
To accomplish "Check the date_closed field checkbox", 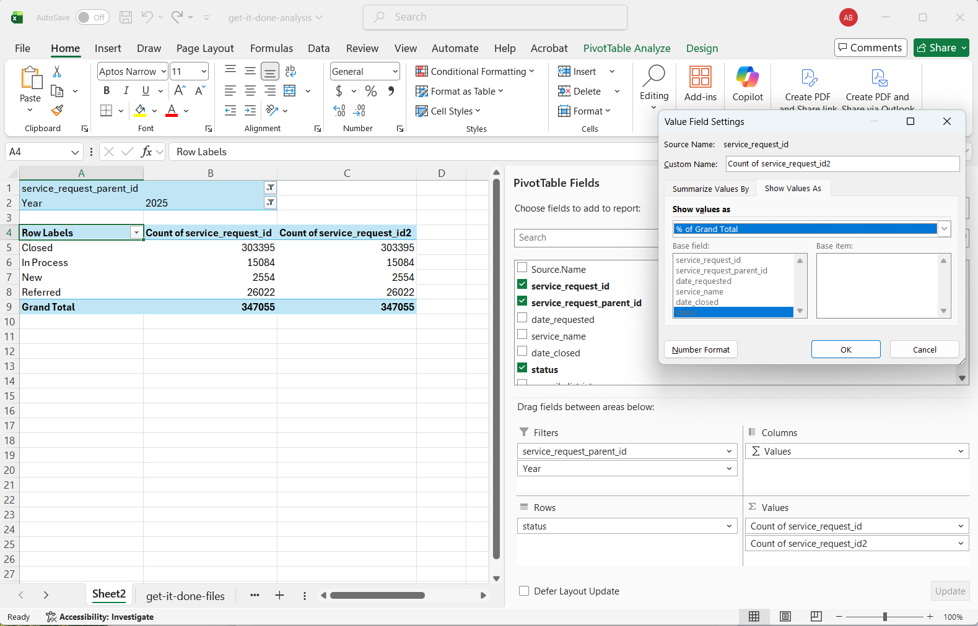I will point(522,351).
